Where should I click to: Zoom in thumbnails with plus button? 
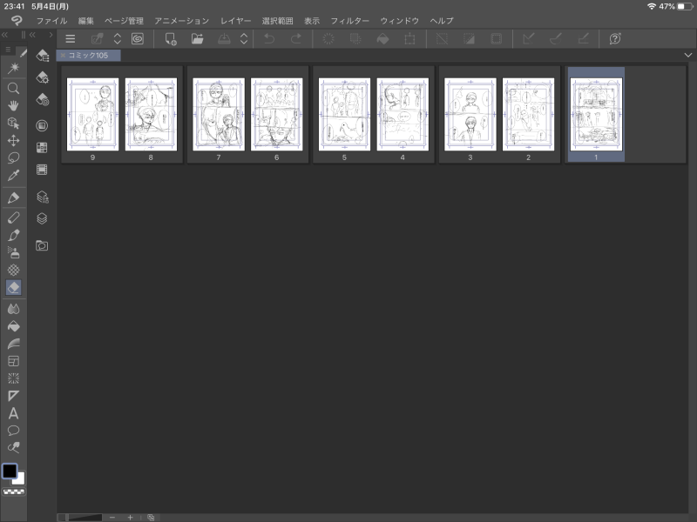130,518
